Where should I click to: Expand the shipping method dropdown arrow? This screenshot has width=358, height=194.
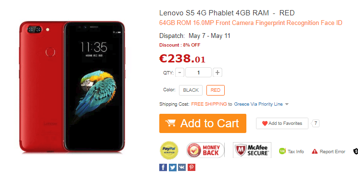click(287, 104)
